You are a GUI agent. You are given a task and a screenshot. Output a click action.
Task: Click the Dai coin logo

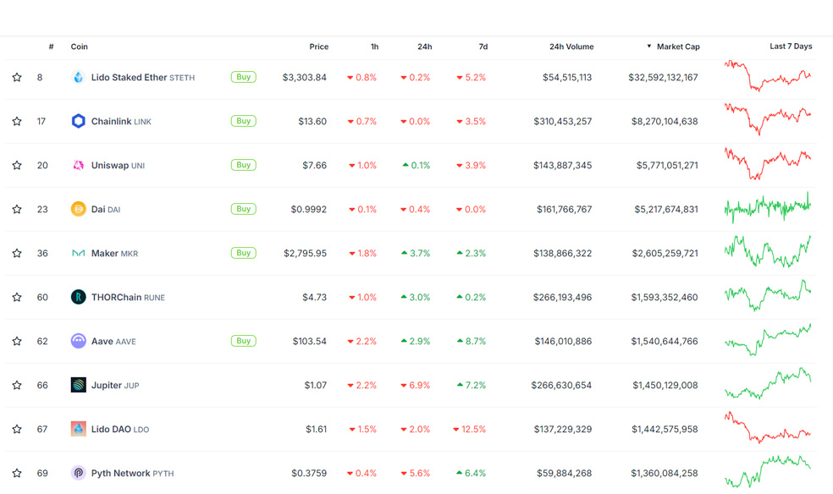(x=78, y=209)
